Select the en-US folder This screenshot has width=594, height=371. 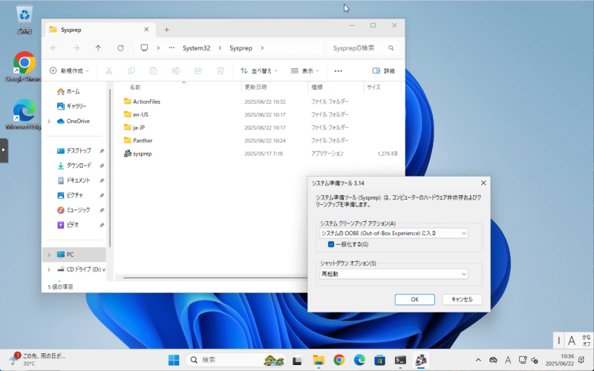pyautogui.click(x=136, y=115)
